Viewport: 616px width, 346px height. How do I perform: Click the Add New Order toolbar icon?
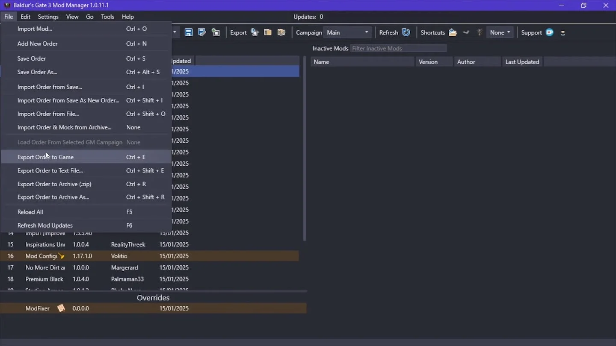tap(216, 32)
